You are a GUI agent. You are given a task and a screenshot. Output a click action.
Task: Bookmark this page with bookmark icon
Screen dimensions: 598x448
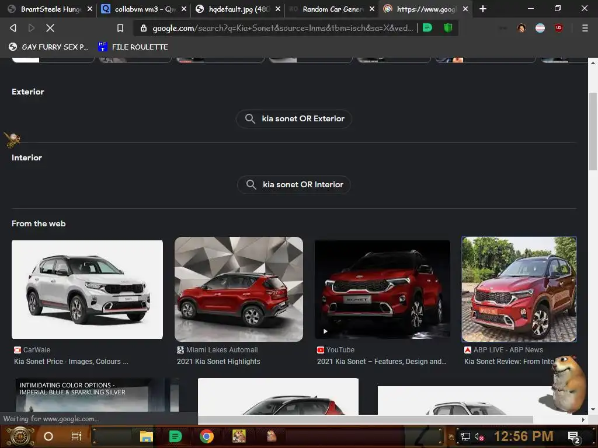pos(120,28)
